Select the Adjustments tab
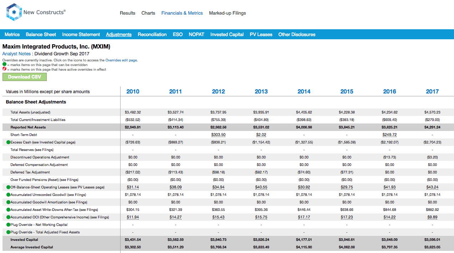454x253 pixels. pos(119,35)
